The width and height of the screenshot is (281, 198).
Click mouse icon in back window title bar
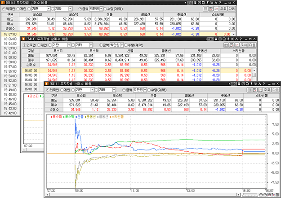click(x=195, y=3)
